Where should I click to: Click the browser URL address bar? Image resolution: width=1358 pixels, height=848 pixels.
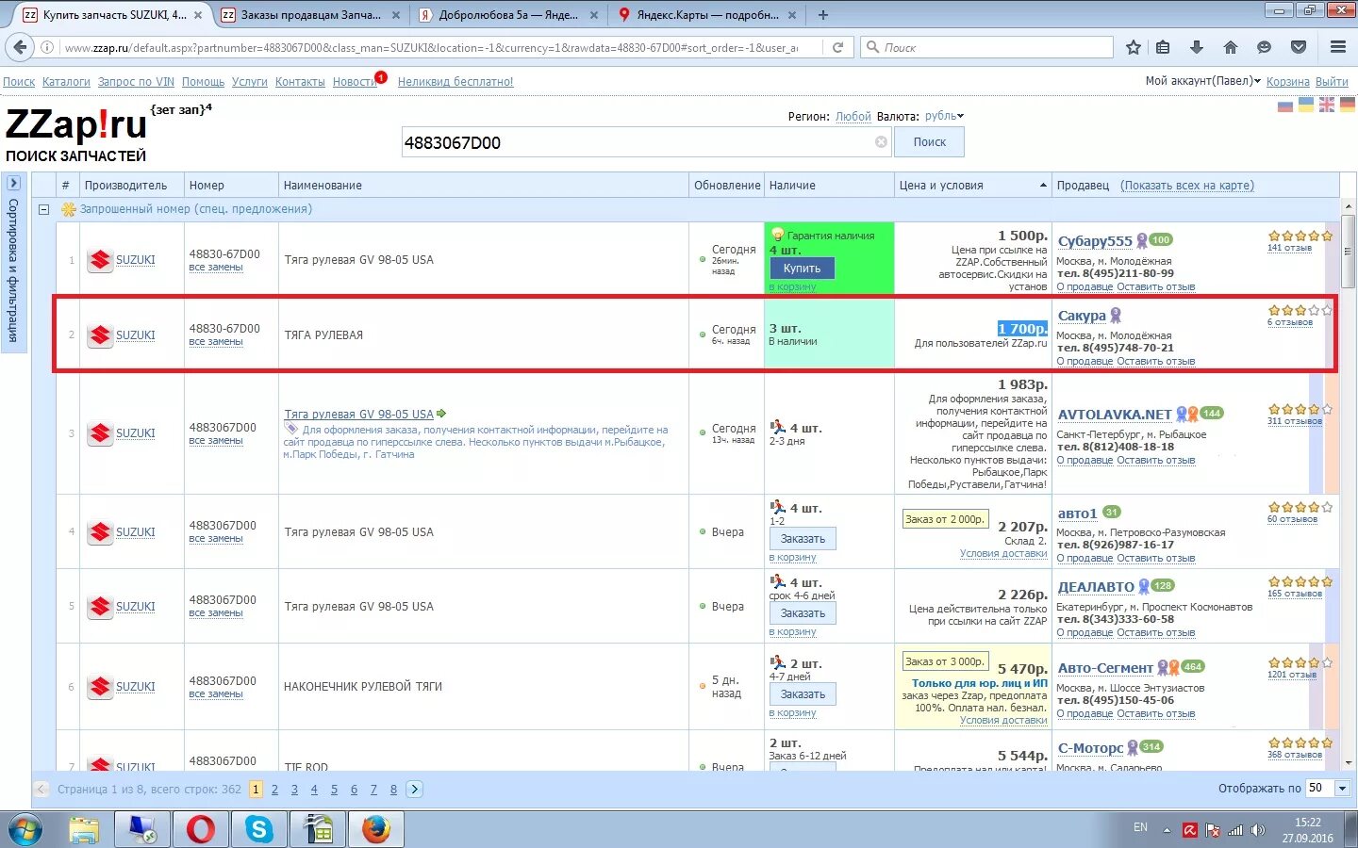(432, 47)
